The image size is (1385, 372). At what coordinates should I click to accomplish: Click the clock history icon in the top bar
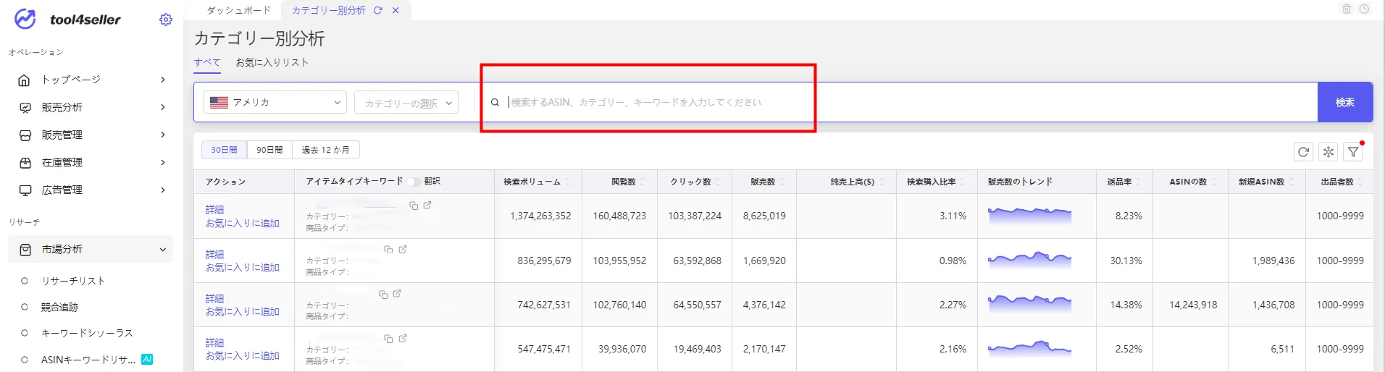coord(1364,9)
